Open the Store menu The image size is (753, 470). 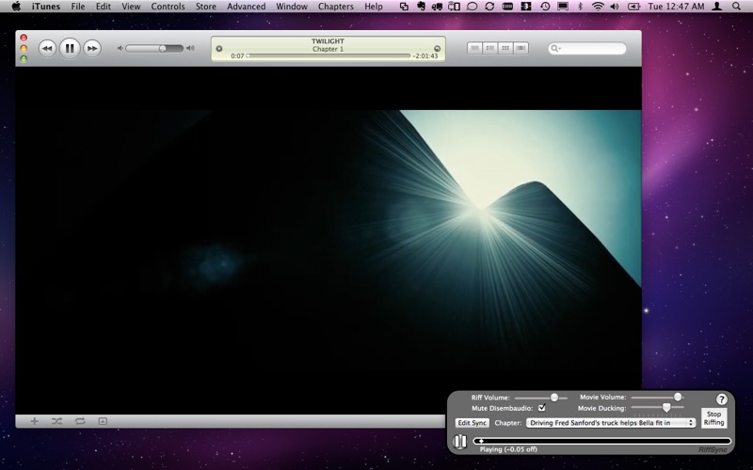[206, 7]
